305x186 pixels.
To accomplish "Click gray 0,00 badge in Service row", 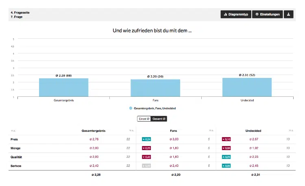I will [146, 166].
